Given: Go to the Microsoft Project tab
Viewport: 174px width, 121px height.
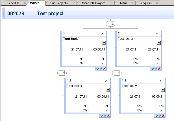Looking at the screenshot, I should pos(93,3).
